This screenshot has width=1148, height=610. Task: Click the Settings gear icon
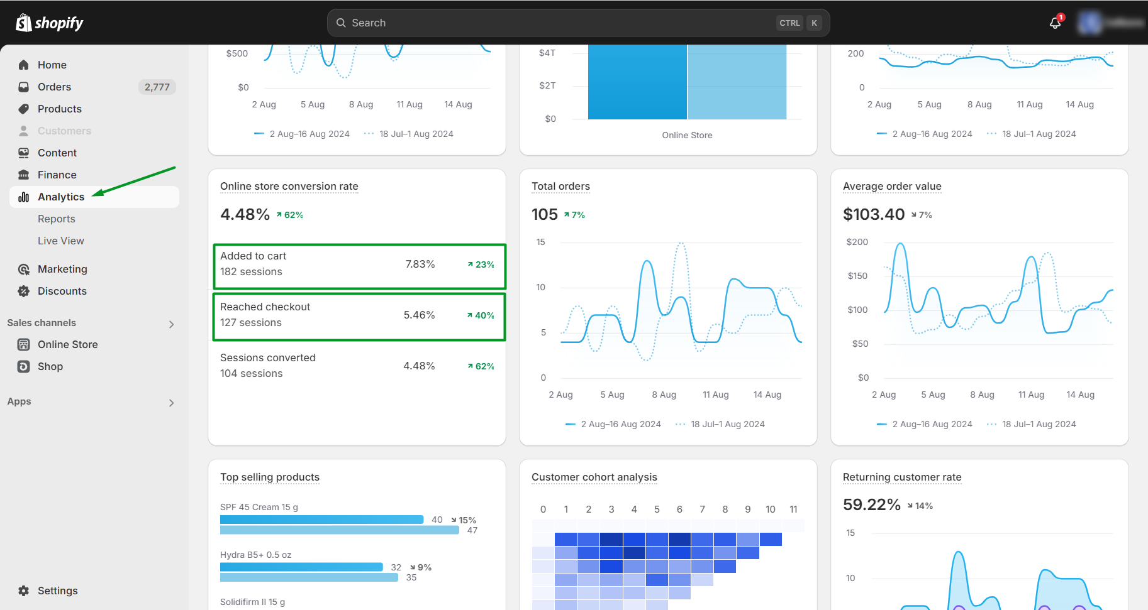coord(24,591)
